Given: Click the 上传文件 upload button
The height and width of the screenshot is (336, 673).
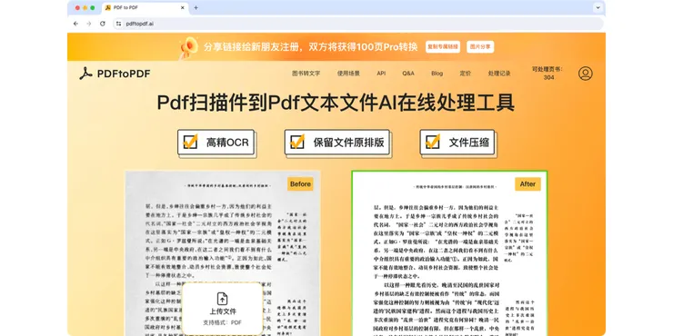Looking at the screenshot, I should click(222, 309).
